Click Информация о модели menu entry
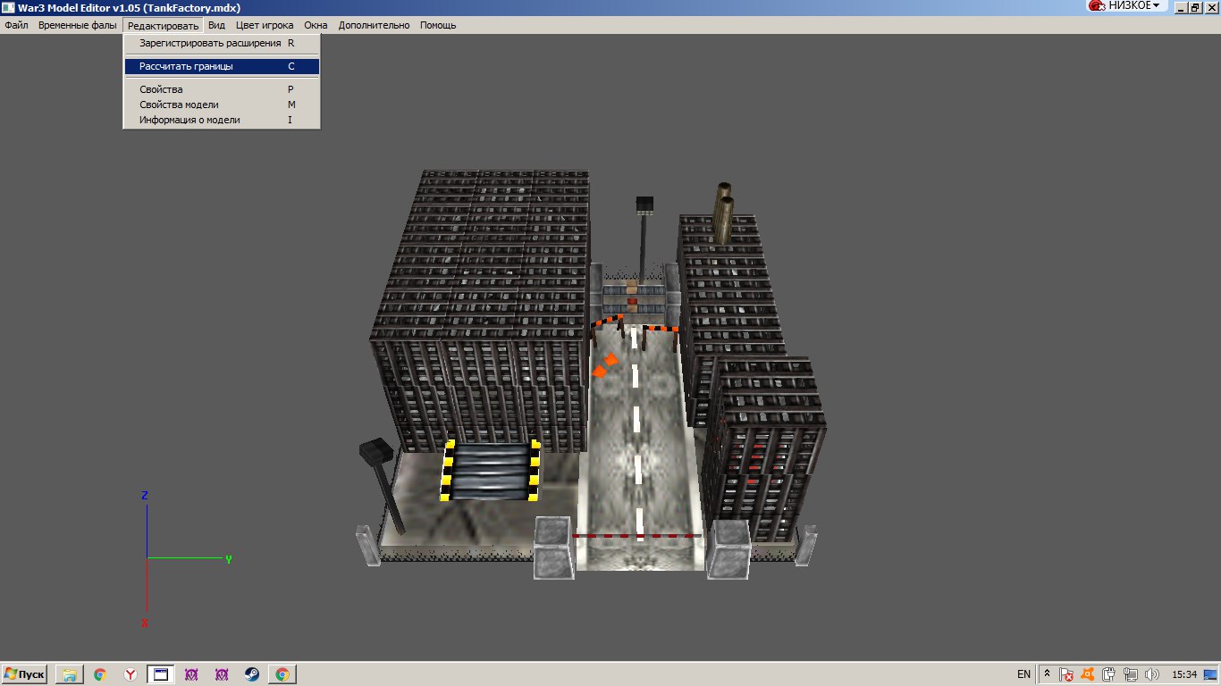This screenshot has width=1221, height=686. click(x=189, y=120)
